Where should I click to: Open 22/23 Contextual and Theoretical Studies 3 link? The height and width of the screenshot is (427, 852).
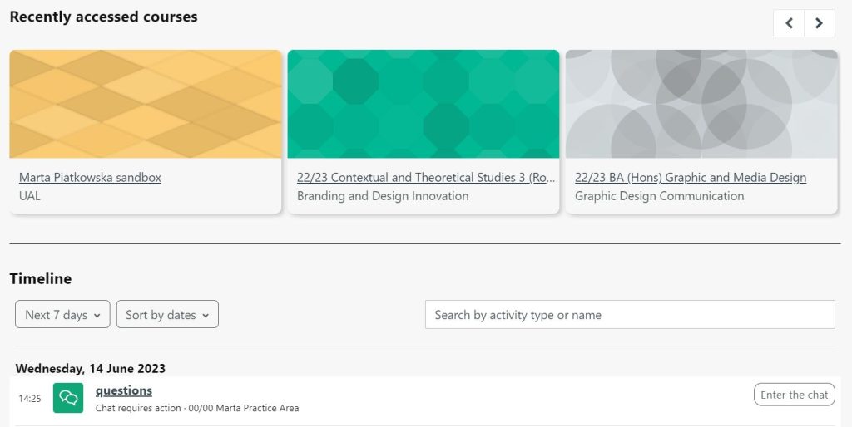click(x=426, y=178)
